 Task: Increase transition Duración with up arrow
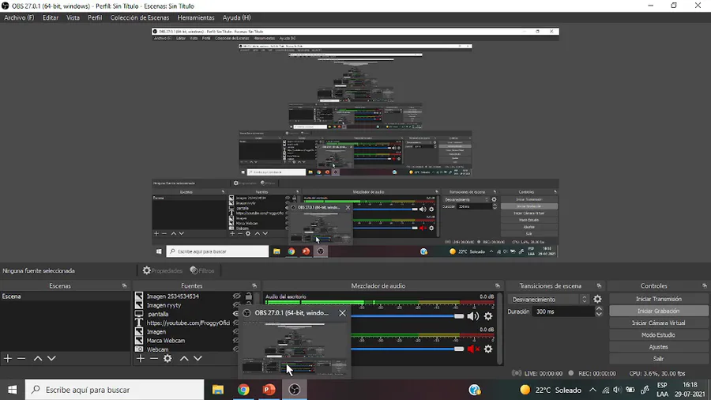(x=599, y=309)
